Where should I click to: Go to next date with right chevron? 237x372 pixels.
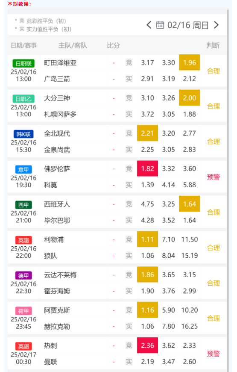click(216, 25)
